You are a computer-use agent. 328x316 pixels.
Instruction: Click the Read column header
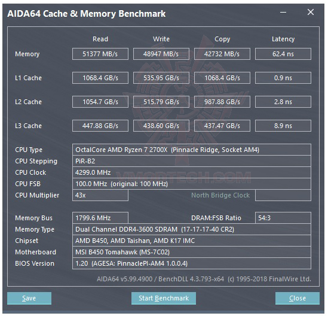pos(100,39)
